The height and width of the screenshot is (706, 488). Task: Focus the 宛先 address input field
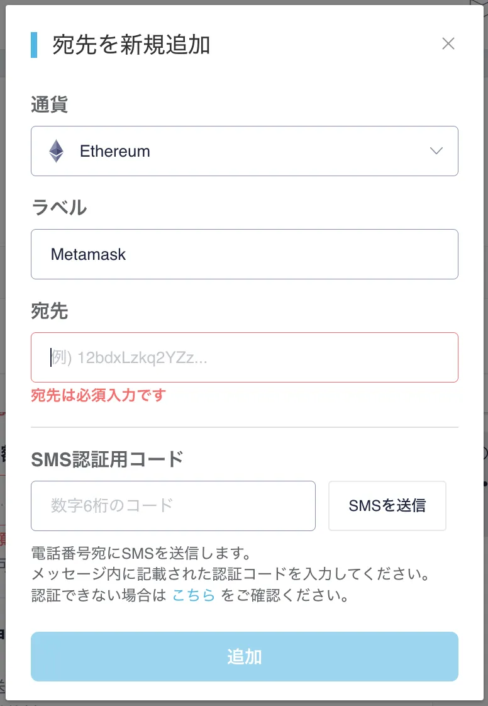click(x=245, y=357)
